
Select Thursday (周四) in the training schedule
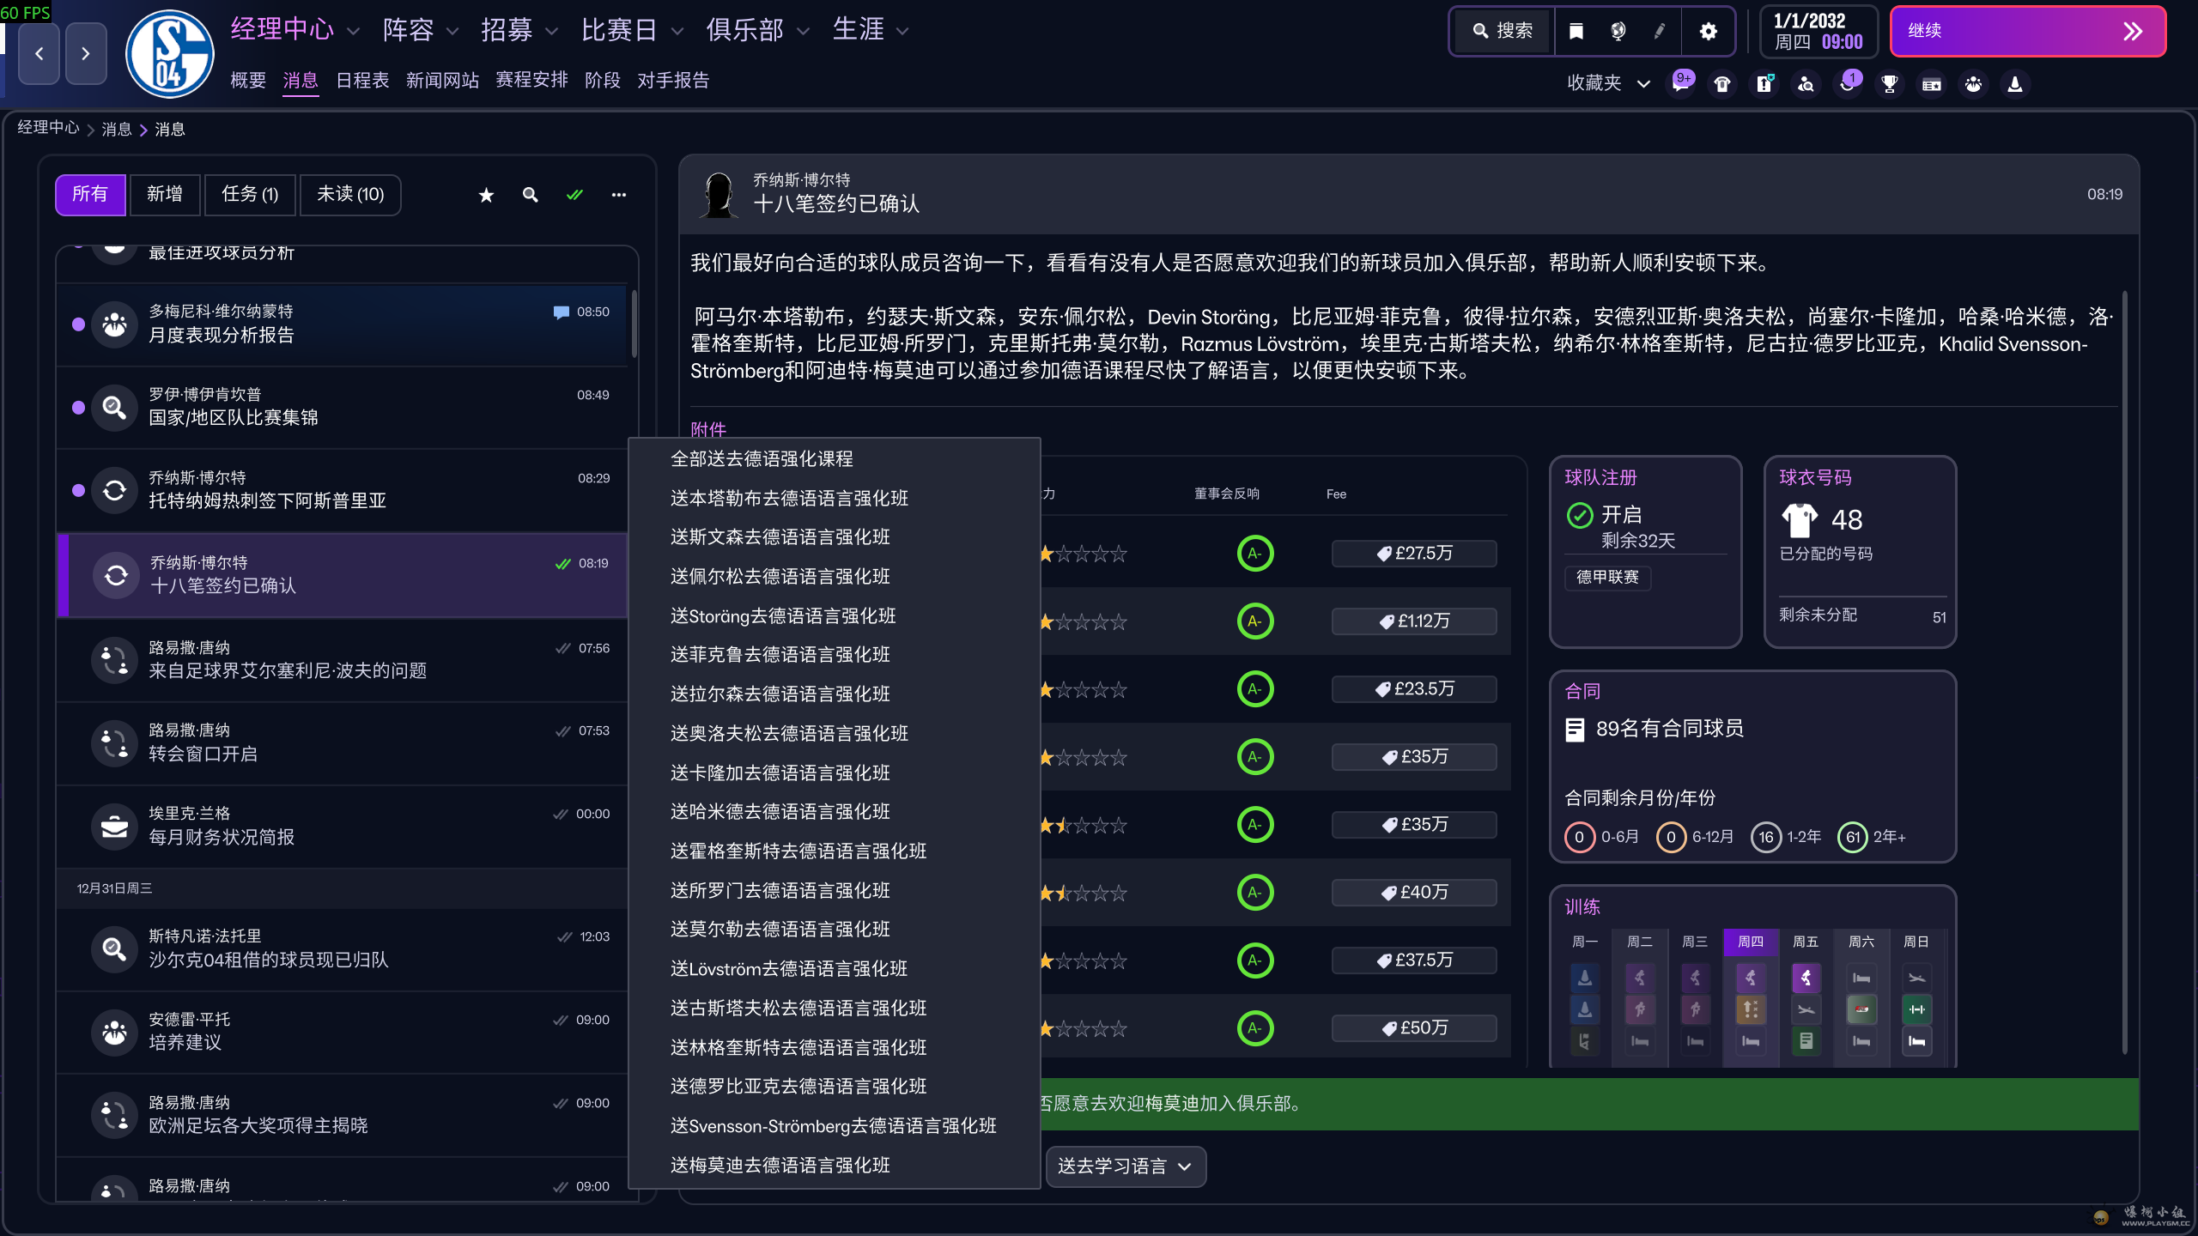click(1750, 942)
